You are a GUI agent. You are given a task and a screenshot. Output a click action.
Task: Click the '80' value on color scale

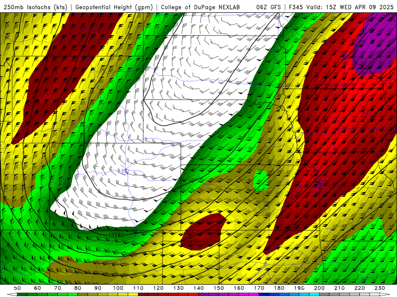click(78, 288)
